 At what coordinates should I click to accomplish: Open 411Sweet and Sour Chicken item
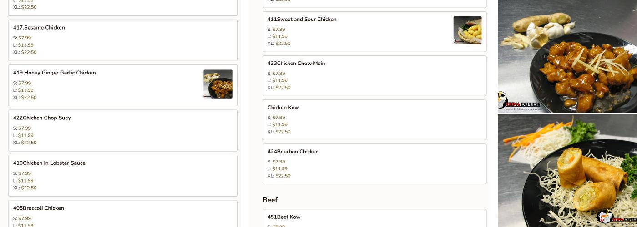302,20
